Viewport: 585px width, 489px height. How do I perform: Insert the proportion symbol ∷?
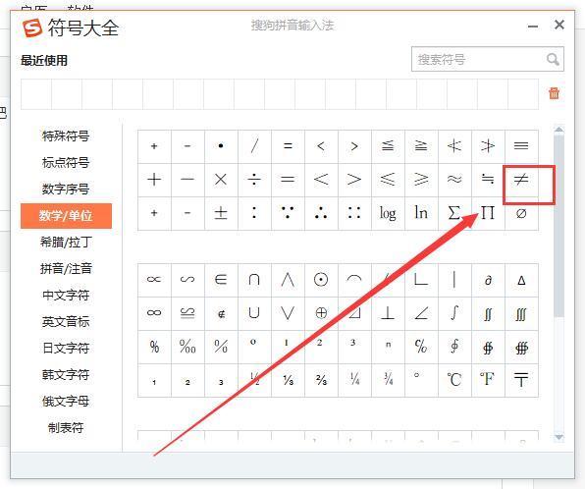pyautogui.click(x=354, y=213)
